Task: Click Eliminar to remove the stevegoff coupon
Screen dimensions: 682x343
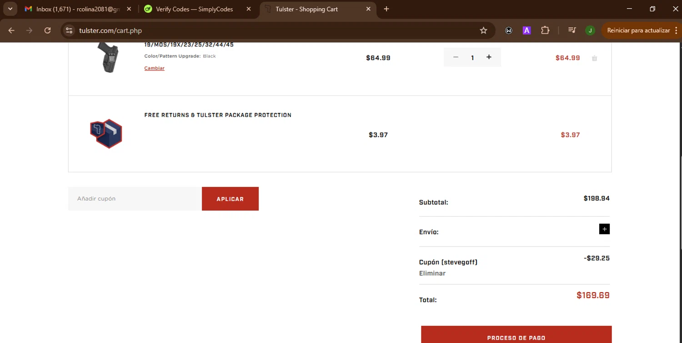Action: click(x=432, y=273)
